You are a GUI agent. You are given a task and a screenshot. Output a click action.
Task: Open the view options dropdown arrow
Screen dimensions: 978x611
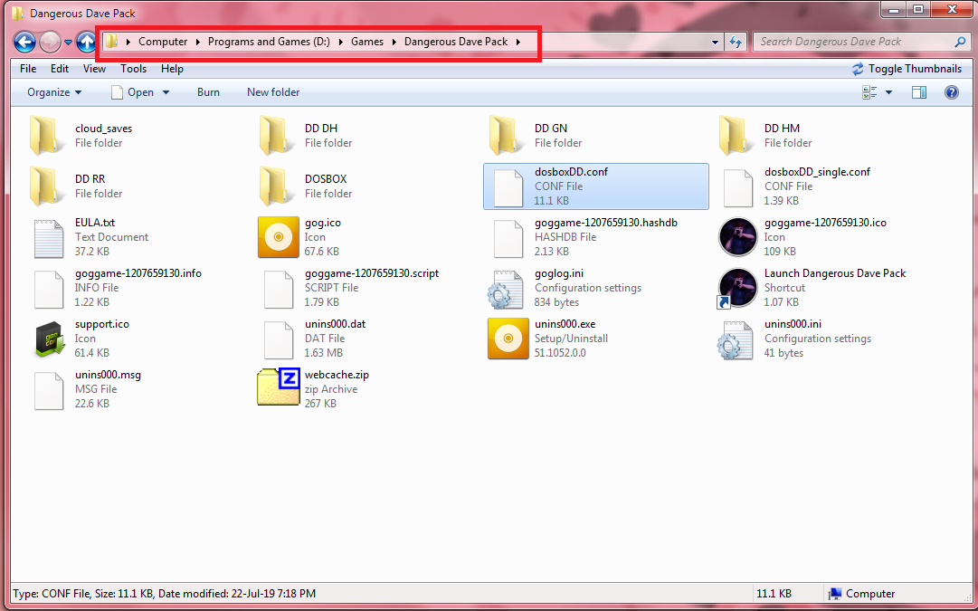tap(888, 92)
